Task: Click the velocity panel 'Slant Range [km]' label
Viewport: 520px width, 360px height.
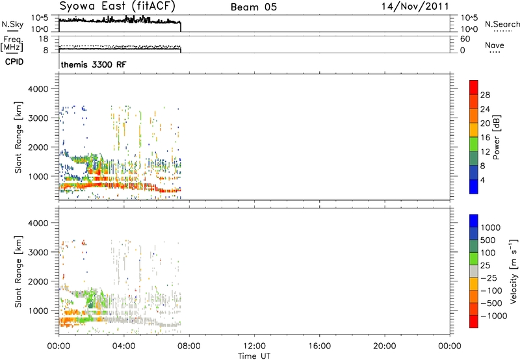Action: 18,272
